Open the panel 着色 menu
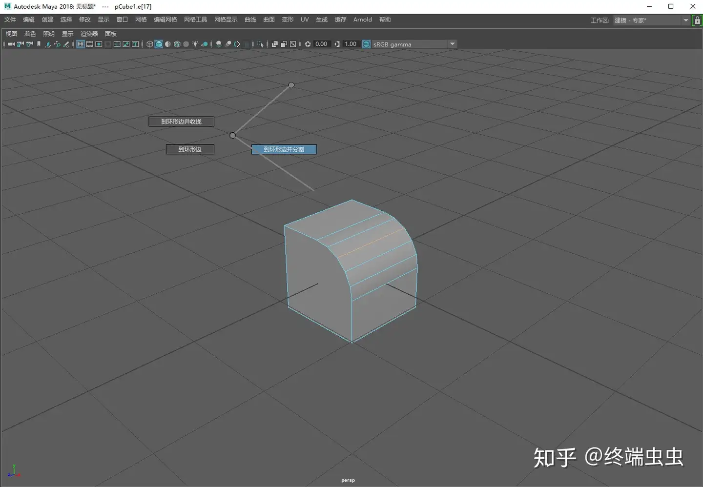The image size is (703, 487). 30,34
